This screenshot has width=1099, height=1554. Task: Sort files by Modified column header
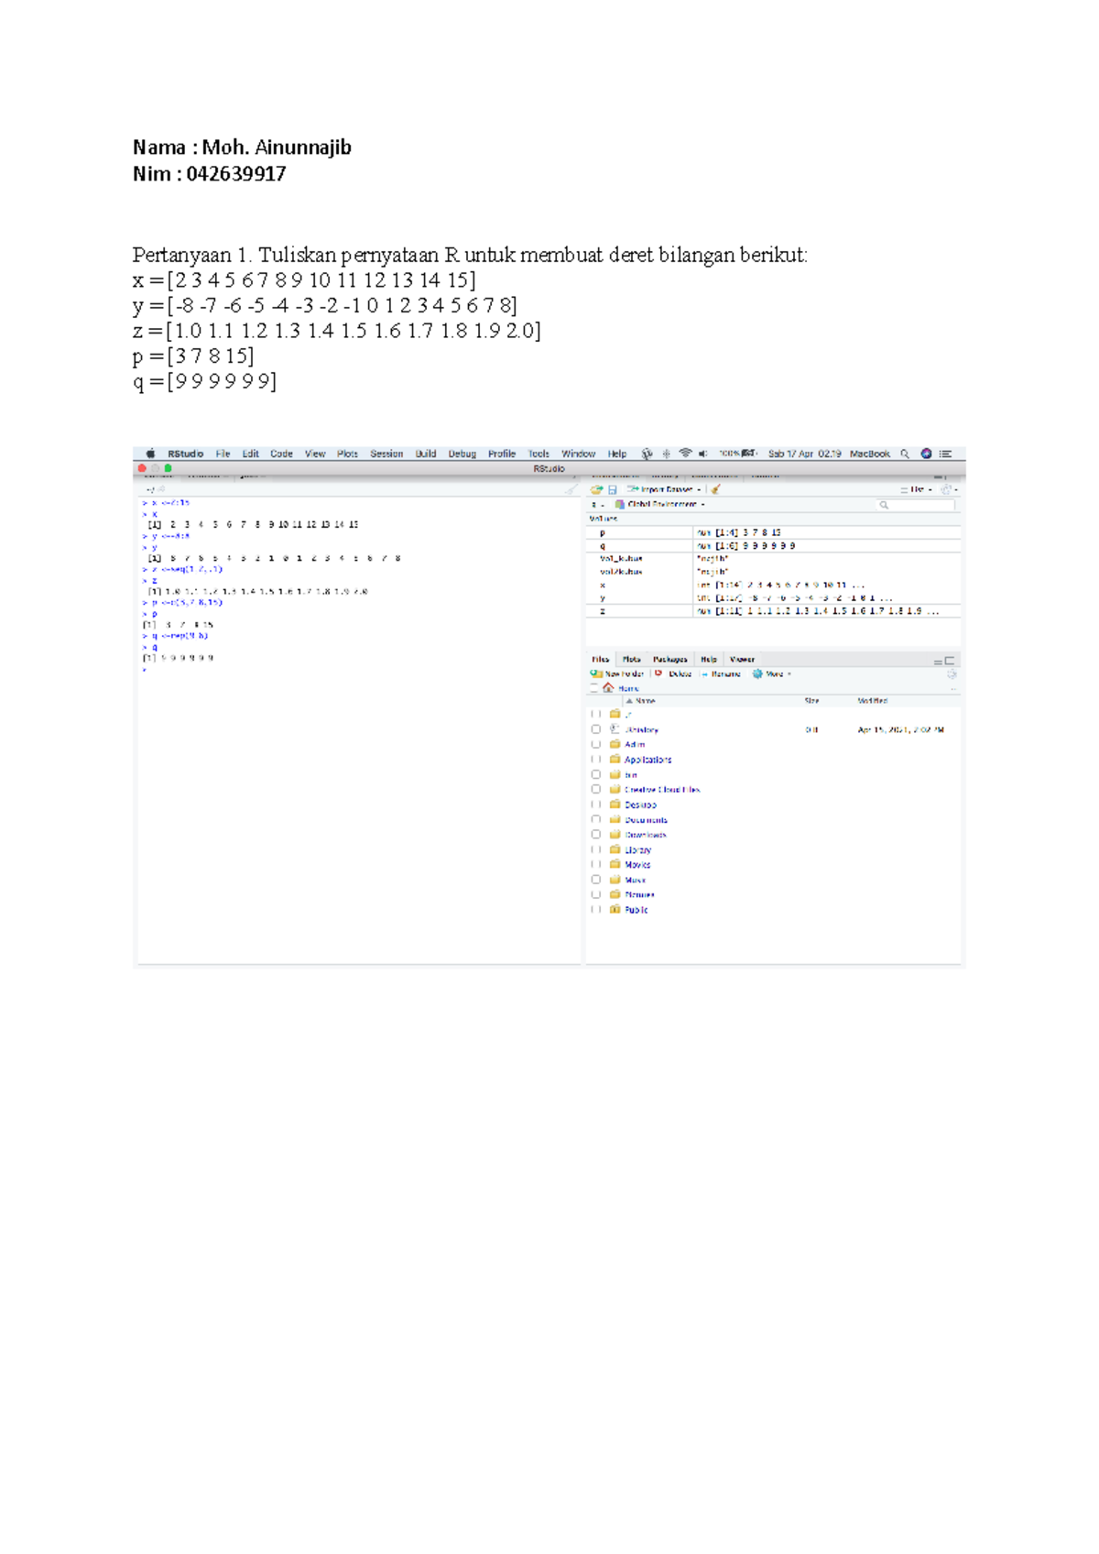[872, 701]
